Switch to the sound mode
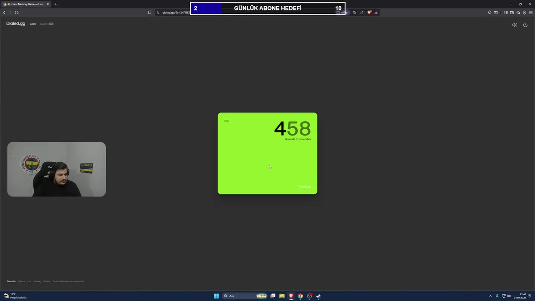The height and width of the screenshot is (301, 535). click(43, 24)
